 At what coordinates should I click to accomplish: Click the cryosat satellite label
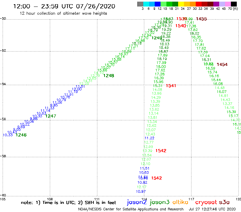pos(206,203)
